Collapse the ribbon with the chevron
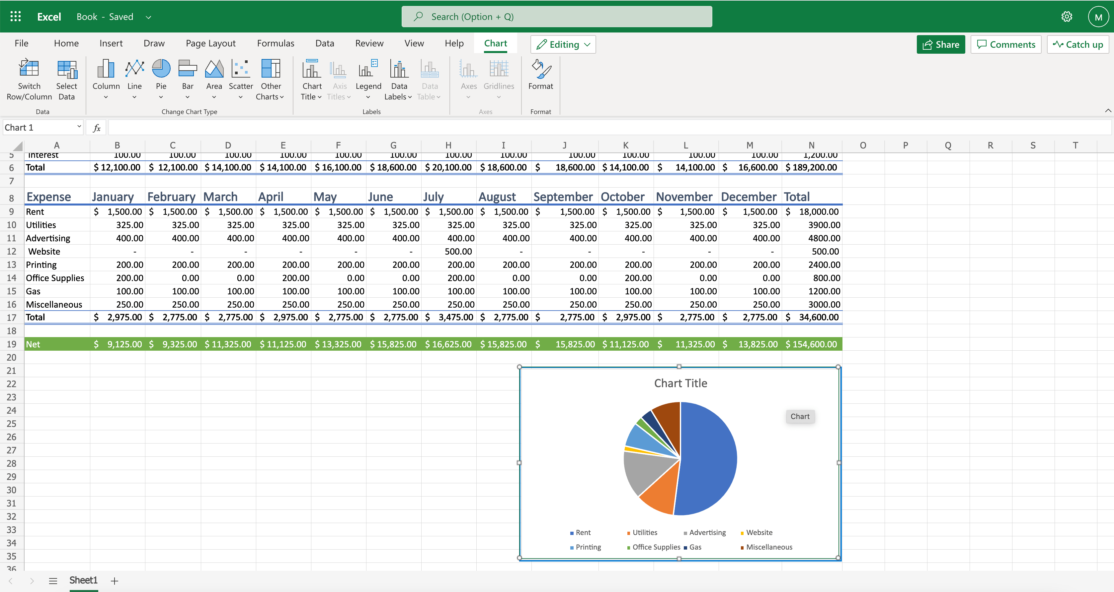 click(1108, 110)
